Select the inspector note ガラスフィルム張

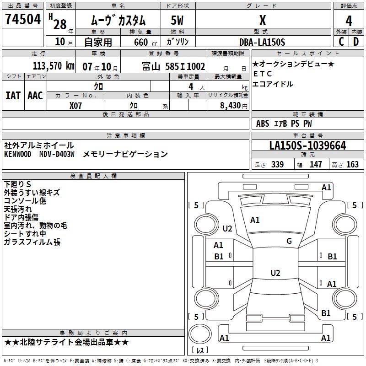coord(32,242)
